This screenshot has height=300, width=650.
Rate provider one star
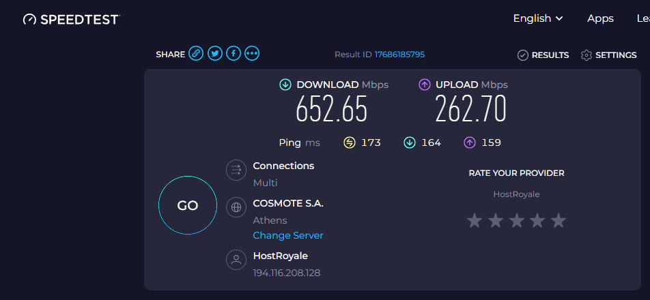click(x=475, y=220)
